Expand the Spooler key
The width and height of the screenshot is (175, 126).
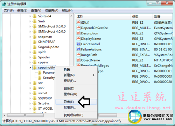point(30,57)
